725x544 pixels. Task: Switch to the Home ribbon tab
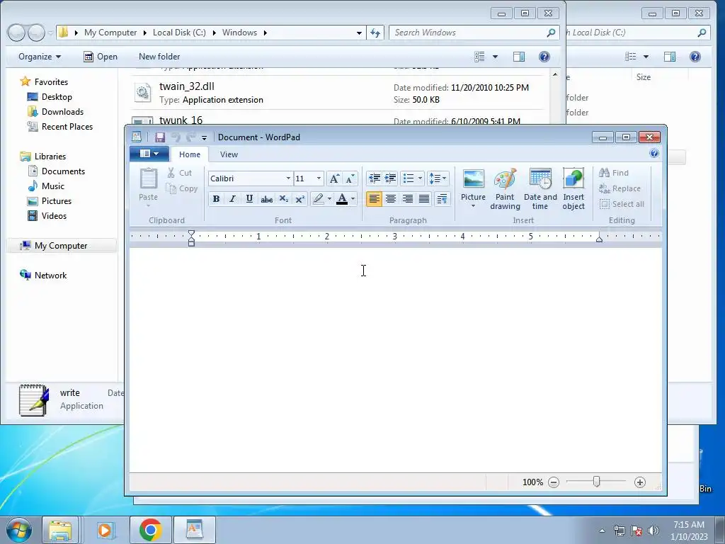(190, 154)
